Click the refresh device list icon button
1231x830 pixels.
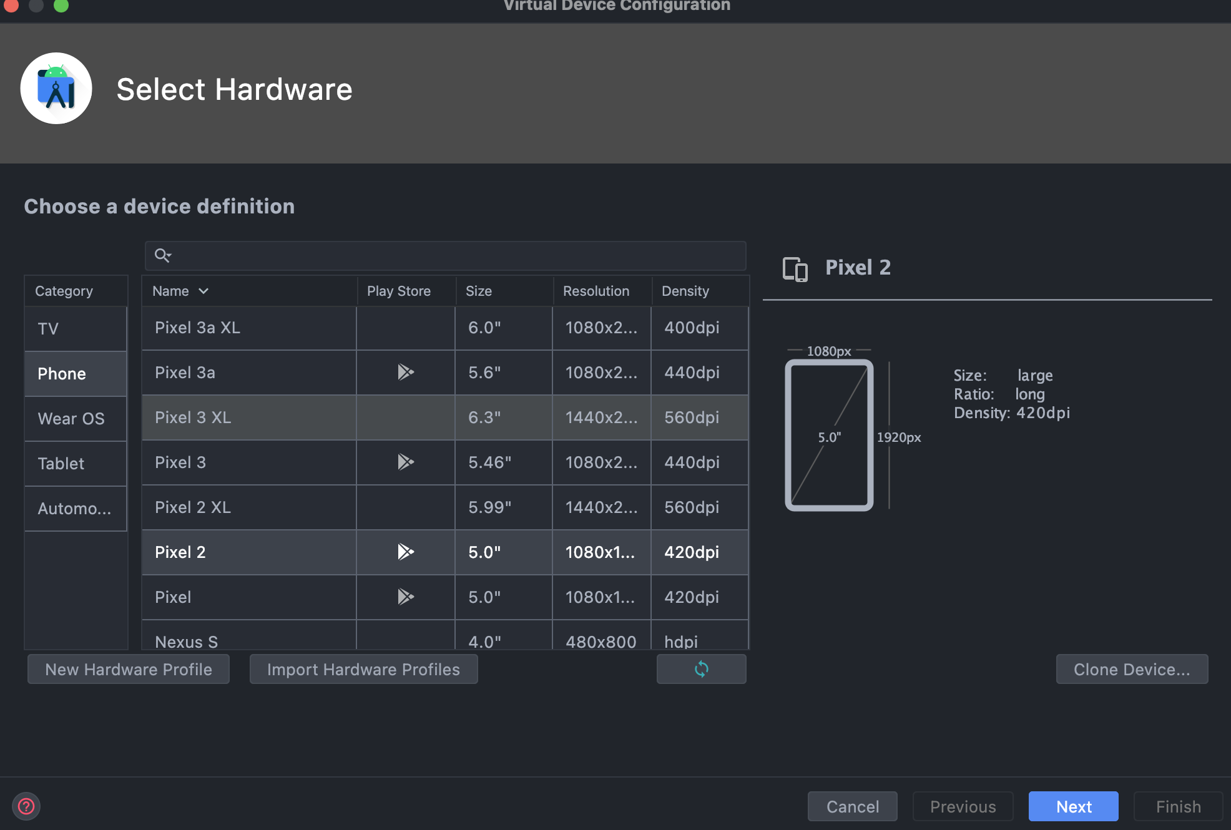(x=701, y=670)
